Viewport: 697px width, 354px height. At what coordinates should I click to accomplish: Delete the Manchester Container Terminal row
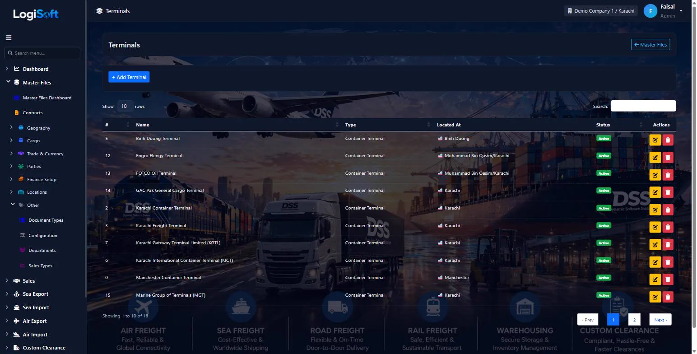668,279
